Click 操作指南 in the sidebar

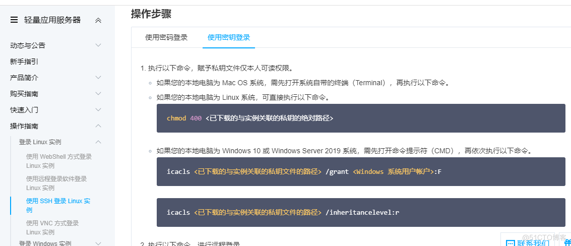tap(24, 126)
